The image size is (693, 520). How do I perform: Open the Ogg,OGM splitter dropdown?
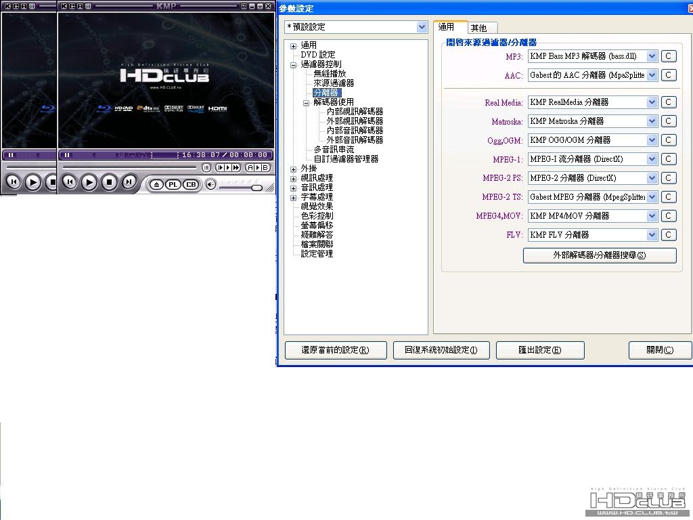tap(652, 140)
